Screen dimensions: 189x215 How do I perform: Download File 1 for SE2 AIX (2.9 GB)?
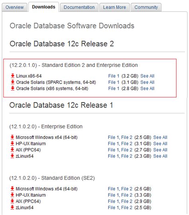point(113,201)
